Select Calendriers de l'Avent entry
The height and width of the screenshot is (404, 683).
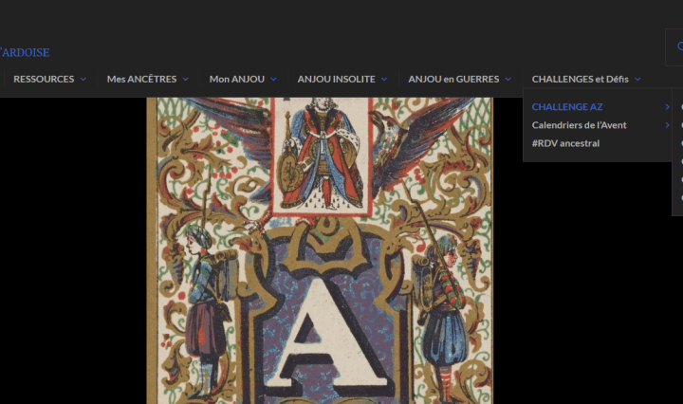pyautogui.click(x=579, y=125)
